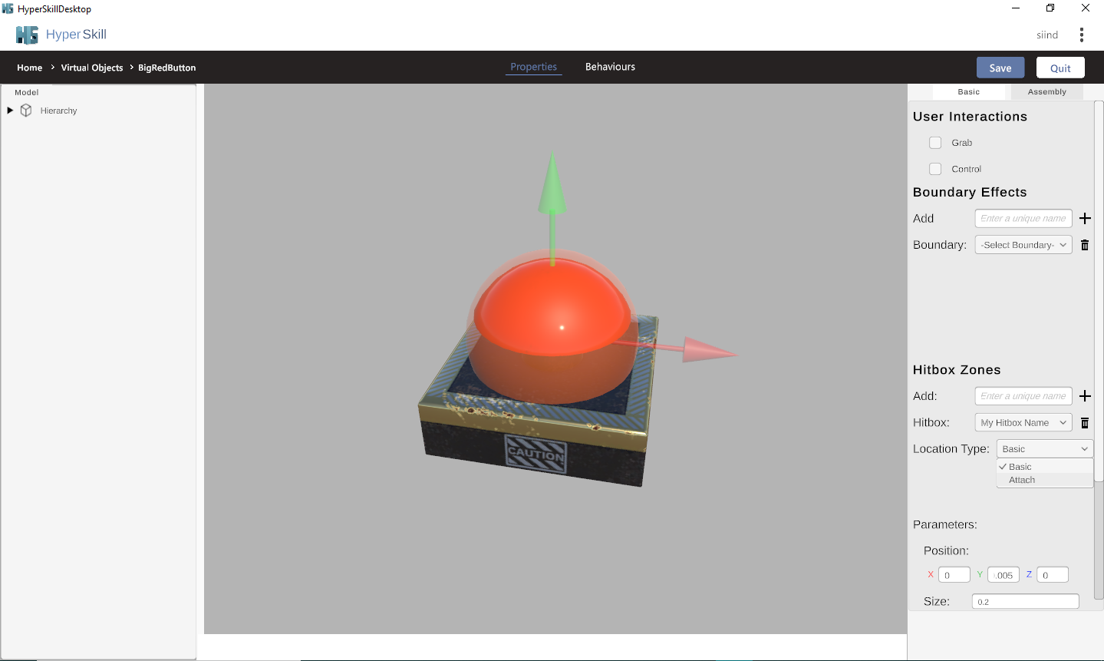The image size is (1104, 661).
Task: Click the plus icon to add Boundary Effect
Action: point(1085,219)
